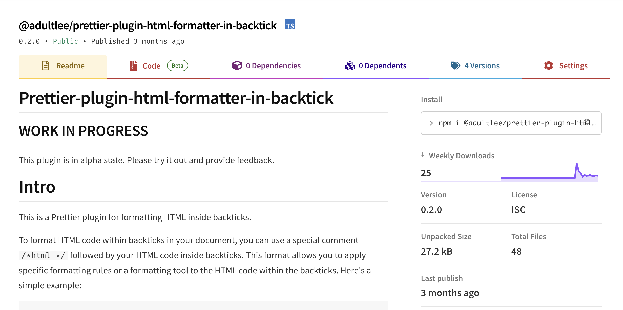
Task: Switch to the Code tab
Action: coord(158,66)
